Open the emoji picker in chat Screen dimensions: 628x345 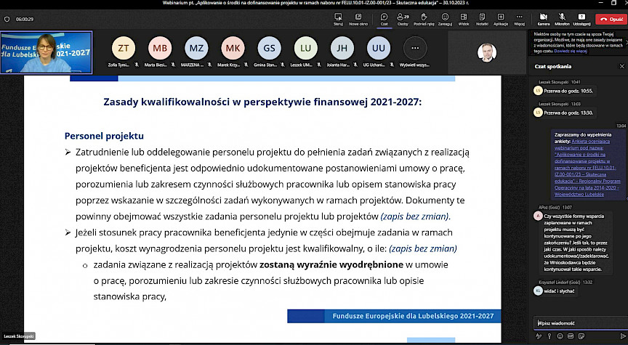click(560, 336)
